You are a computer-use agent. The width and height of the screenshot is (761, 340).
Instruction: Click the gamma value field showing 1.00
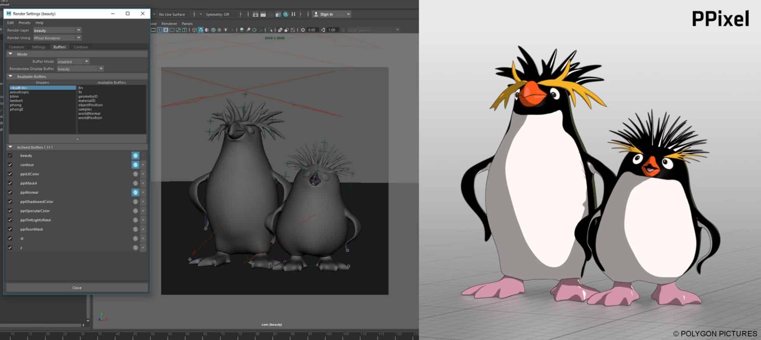(332, 30)
